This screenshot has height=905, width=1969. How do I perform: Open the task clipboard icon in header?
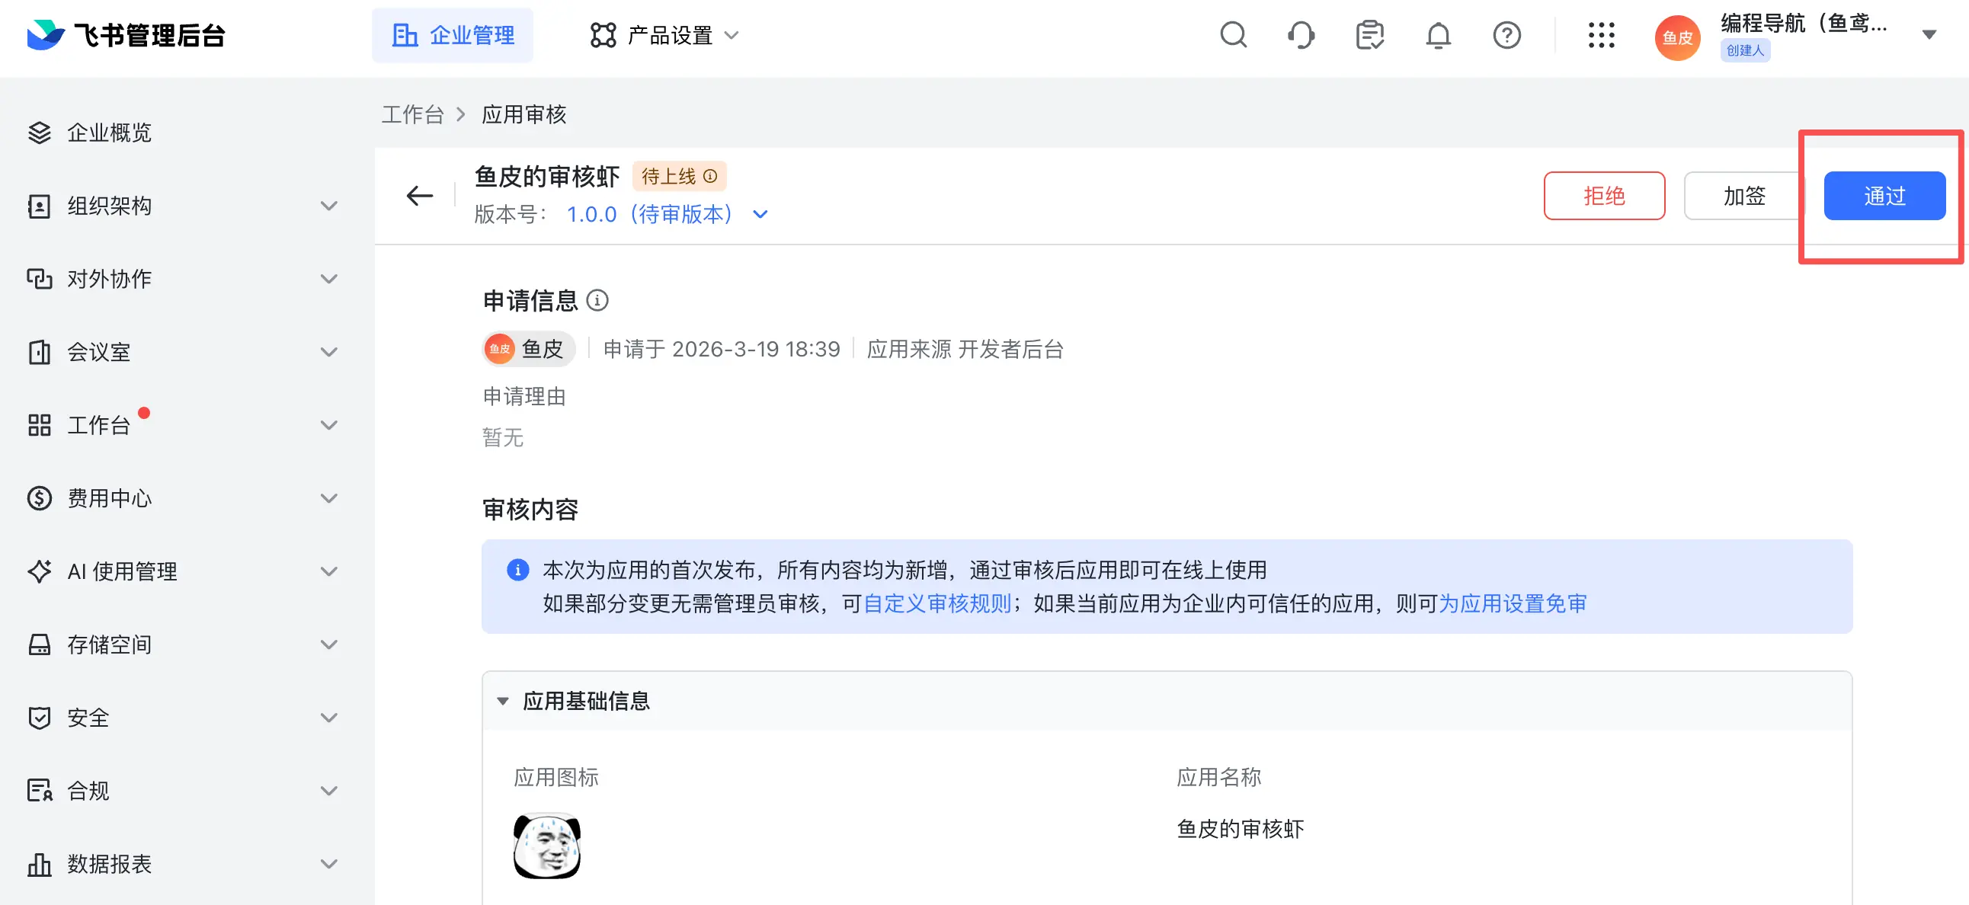coord(1369,35)
